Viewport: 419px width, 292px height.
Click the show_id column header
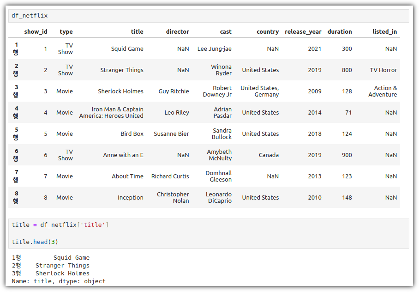[x=36, y=31]
